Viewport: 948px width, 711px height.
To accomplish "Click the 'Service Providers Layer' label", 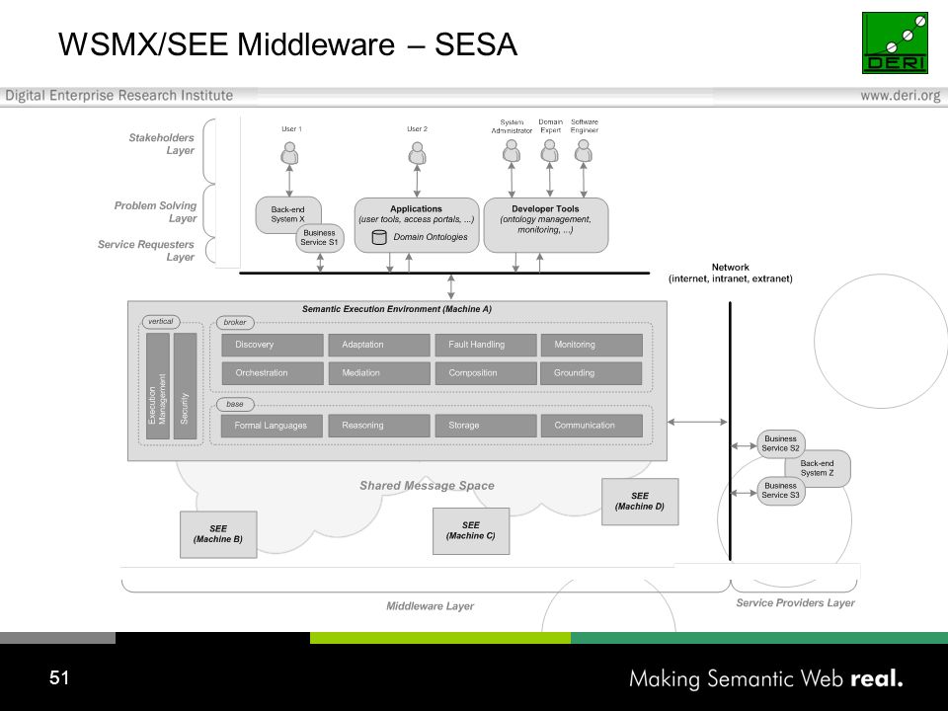I will tap(795, 602).
